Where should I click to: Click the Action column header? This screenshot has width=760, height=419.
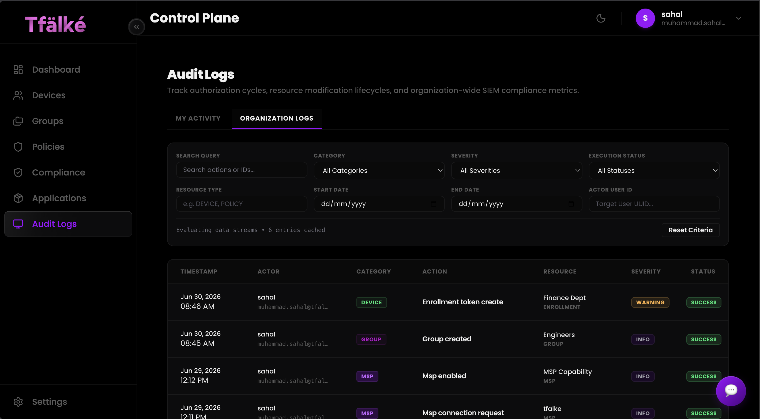pyautogui.click(x=435, y=271)
